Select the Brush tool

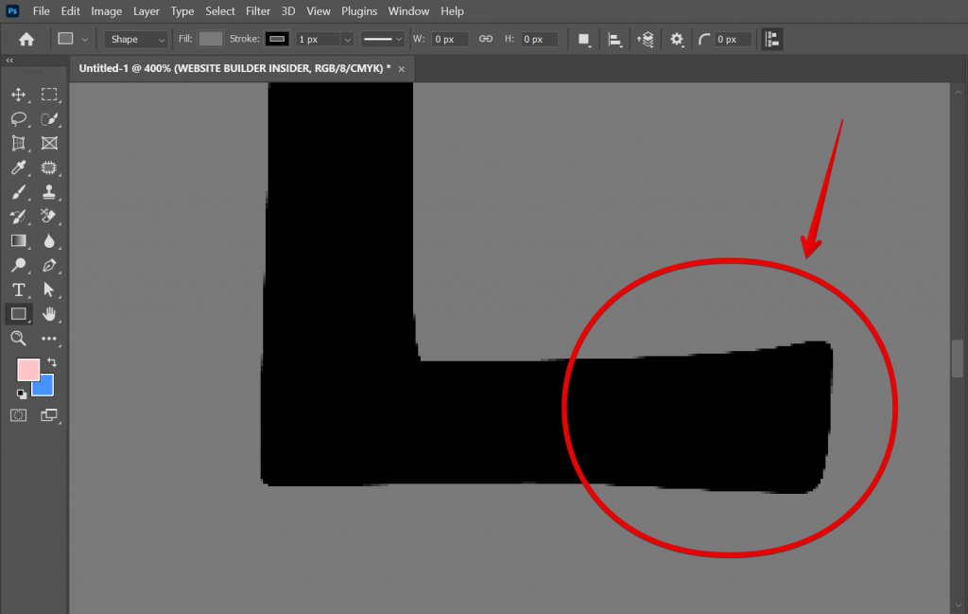[19, 191]
